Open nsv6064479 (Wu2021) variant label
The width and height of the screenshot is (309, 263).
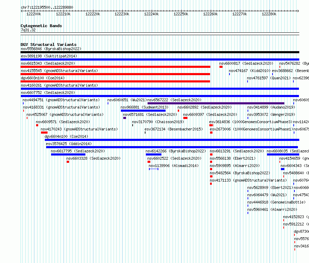point(267,195)
